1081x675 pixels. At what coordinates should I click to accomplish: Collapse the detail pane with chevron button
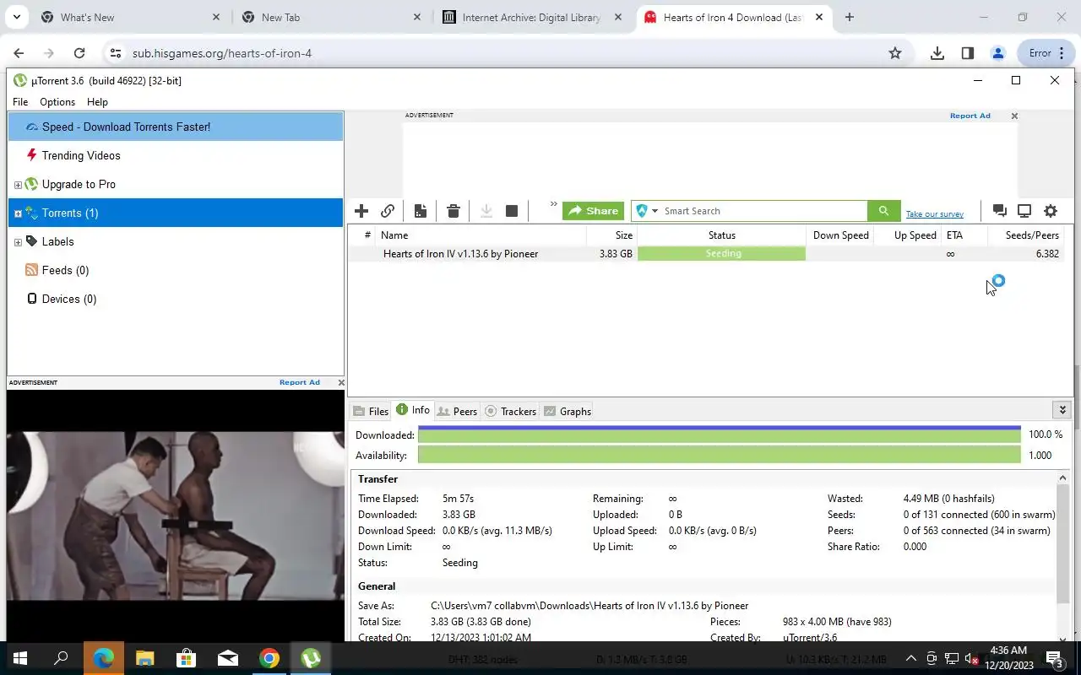(1062, 410)
